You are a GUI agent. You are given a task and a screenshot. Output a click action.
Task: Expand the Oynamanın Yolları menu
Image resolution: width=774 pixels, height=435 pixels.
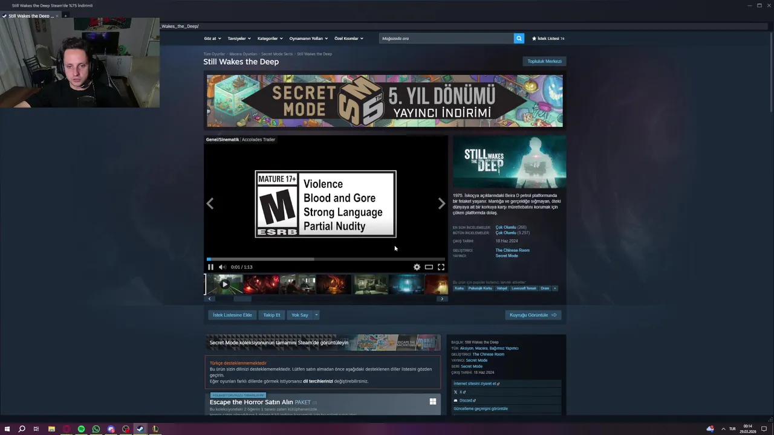coord(308,38)
